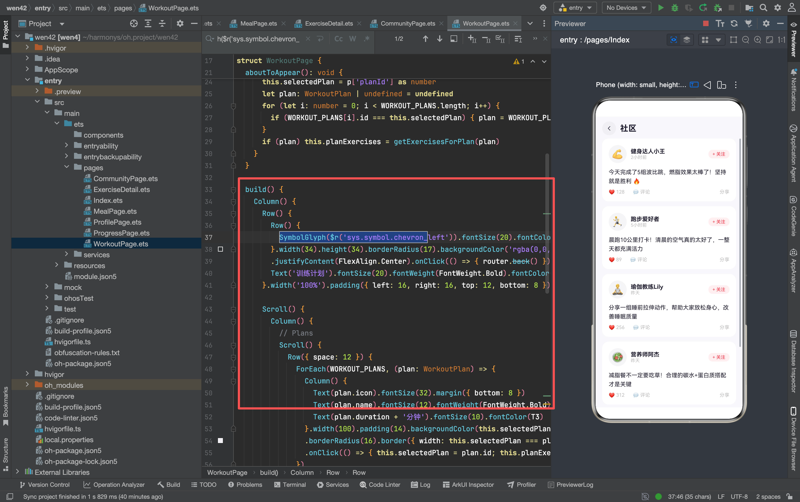This screenshot has height=502, width=800.
Task: Open IDE settings gear in top toolbar
Action: (778, 8)
